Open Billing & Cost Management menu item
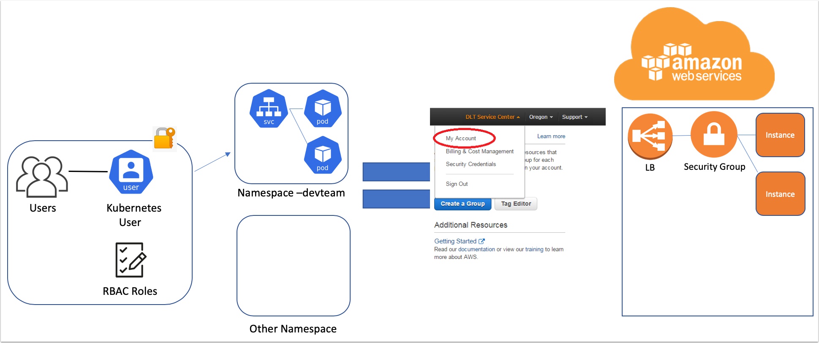Viewport: 819px width, 343px height. point(480,151)
